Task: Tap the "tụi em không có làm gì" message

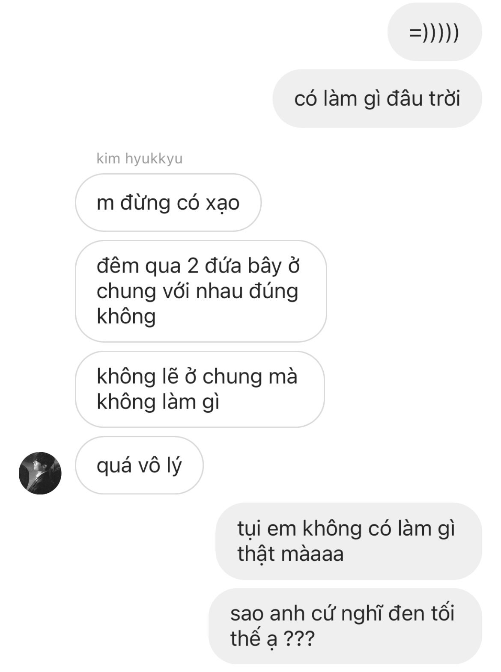Action: [x=349, y=541]
